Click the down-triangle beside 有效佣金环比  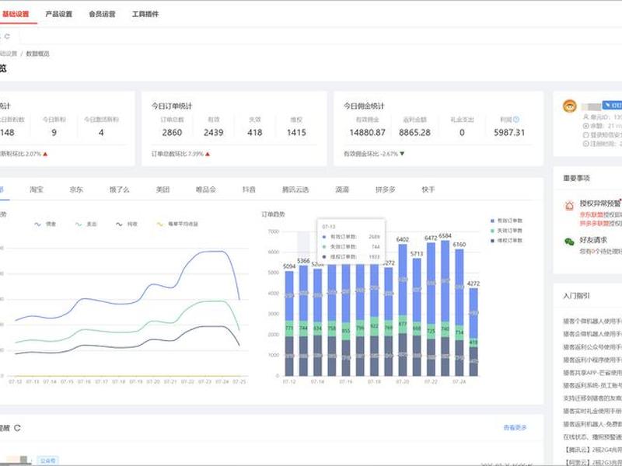point(402,154)
